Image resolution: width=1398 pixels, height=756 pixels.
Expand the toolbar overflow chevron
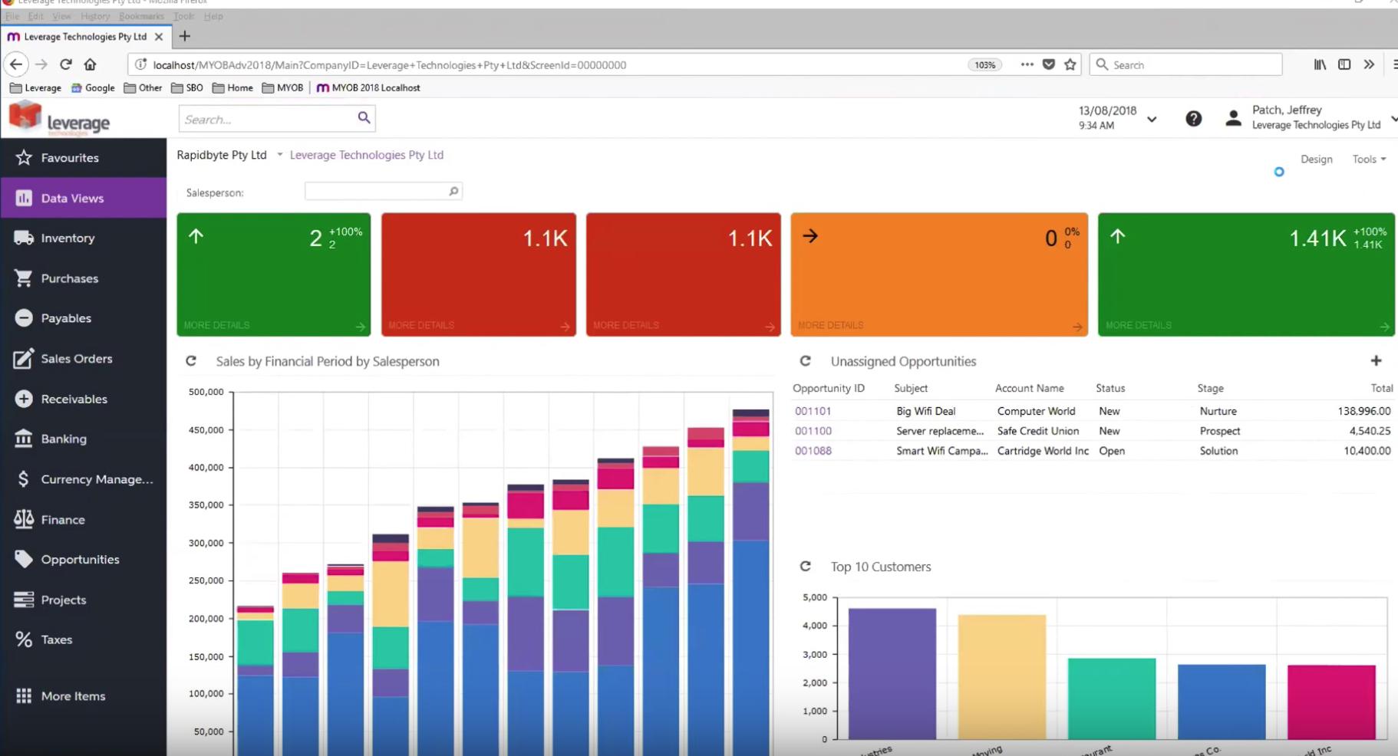point(1369,64)
